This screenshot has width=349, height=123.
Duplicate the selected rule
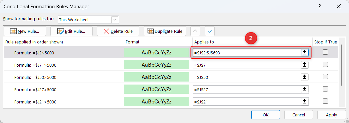coord(165,31)
